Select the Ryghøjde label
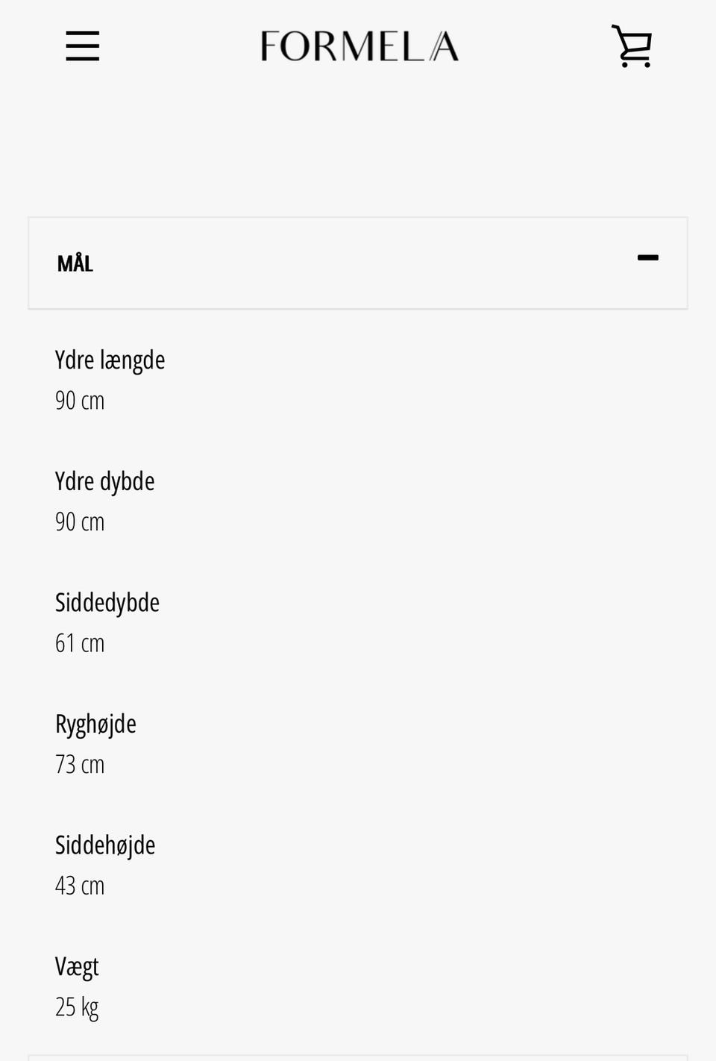716x1061 pixels. point(95,724)
